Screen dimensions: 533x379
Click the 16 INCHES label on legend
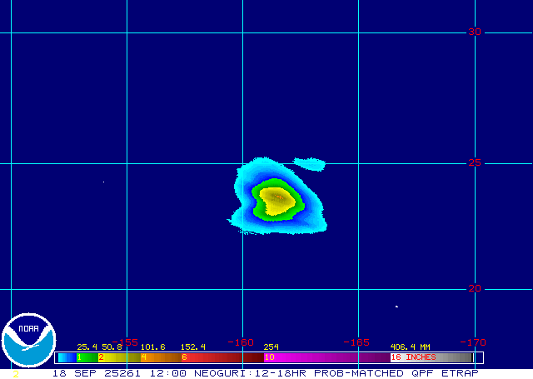click(414, 357)
